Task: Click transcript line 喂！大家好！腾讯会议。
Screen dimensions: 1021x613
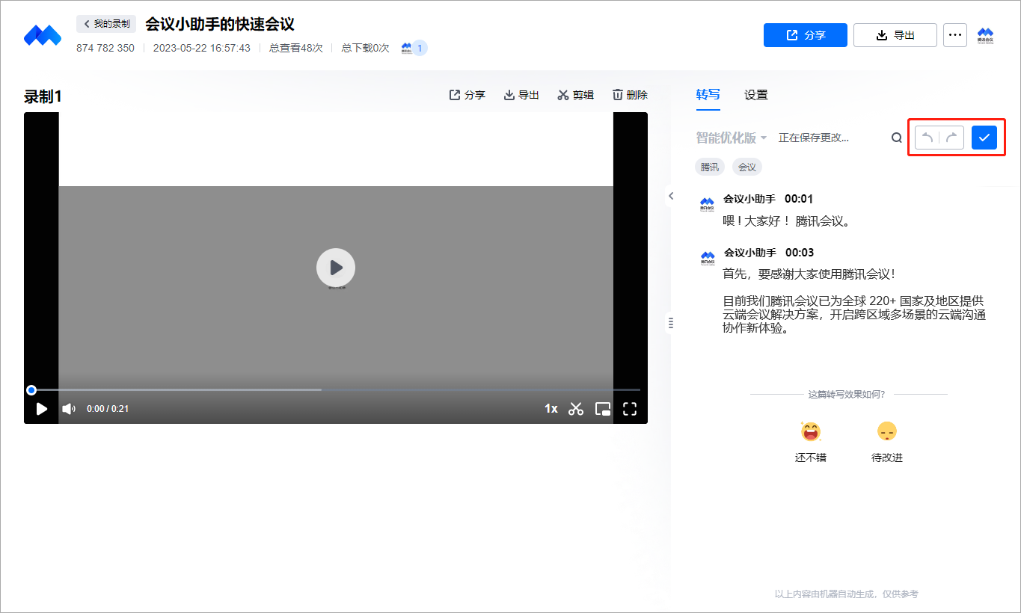Action: (x=787, y=221)
